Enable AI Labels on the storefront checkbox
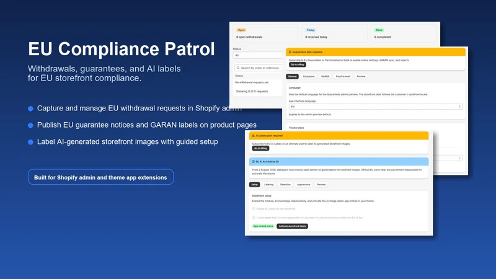This screenshot has width=496, height=279. (254, 209)
